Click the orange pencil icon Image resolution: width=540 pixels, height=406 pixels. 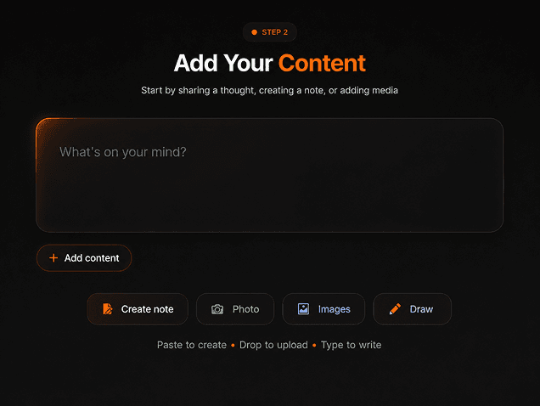coord(395,309)
